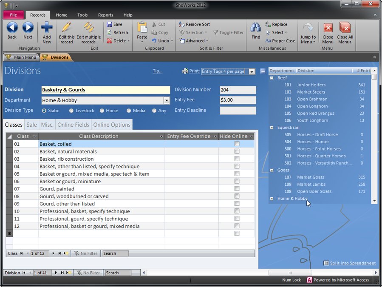Choose the Media division type
This screenshot has height=287, width=382.
click(129, 110)
